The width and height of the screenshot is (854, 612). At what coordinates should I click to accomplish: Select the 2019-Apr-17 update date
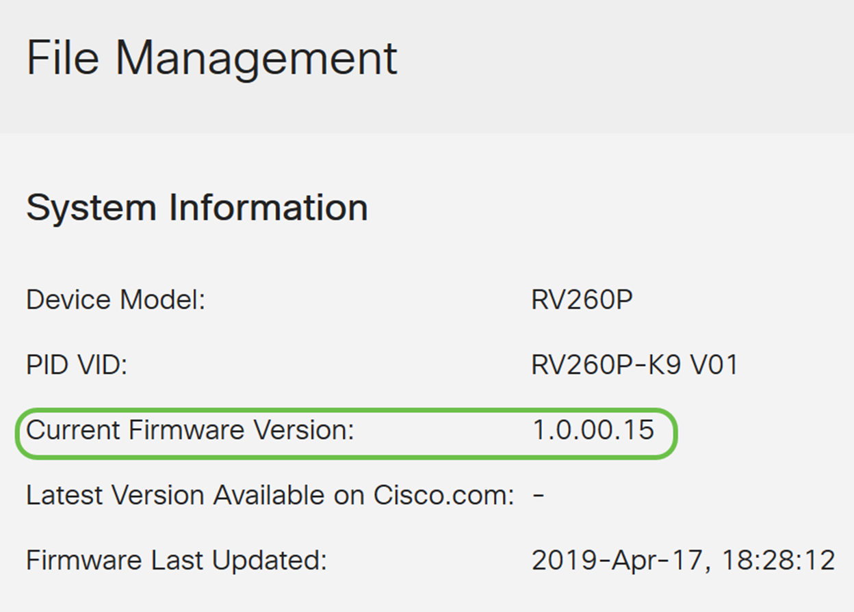(617, 561)
